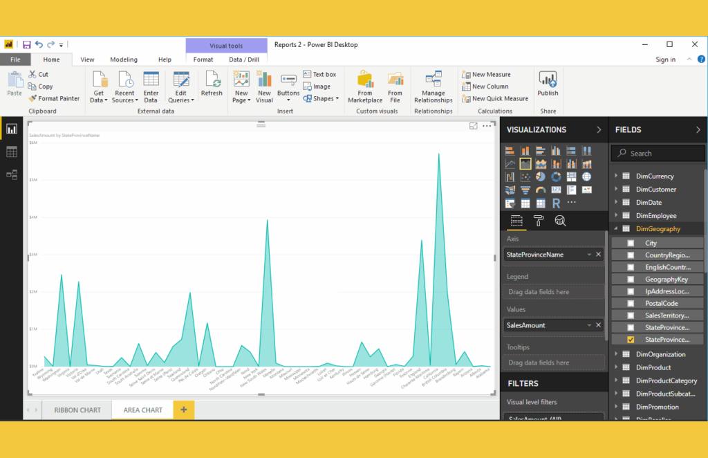Switch to Data view in left sidebar
The height and width of the screenshot is (458, 708).
[11, 152]
